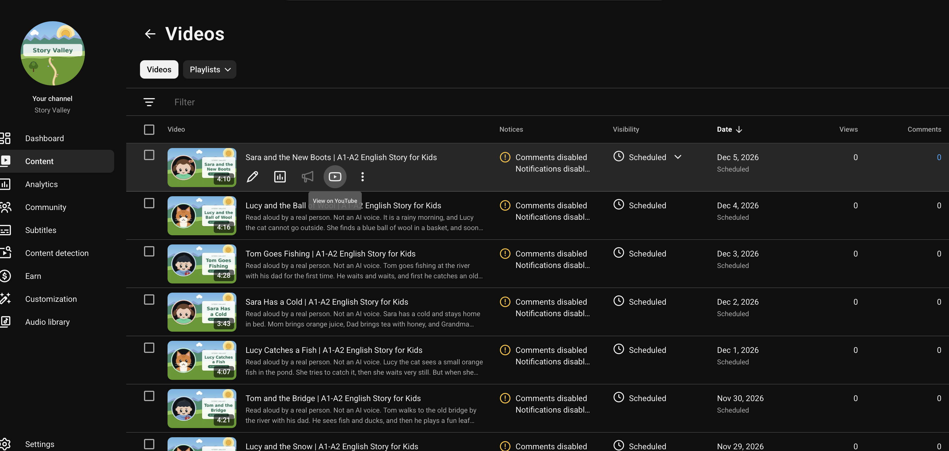The width and height of the screenshot is (949, 451).
Task: Switch to the Videos tab
Action: click(x=159, y=70)
